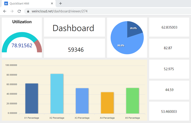The image size is (191, 123).
Task: Click the green X5 Percentage bar
Action: 133,101
